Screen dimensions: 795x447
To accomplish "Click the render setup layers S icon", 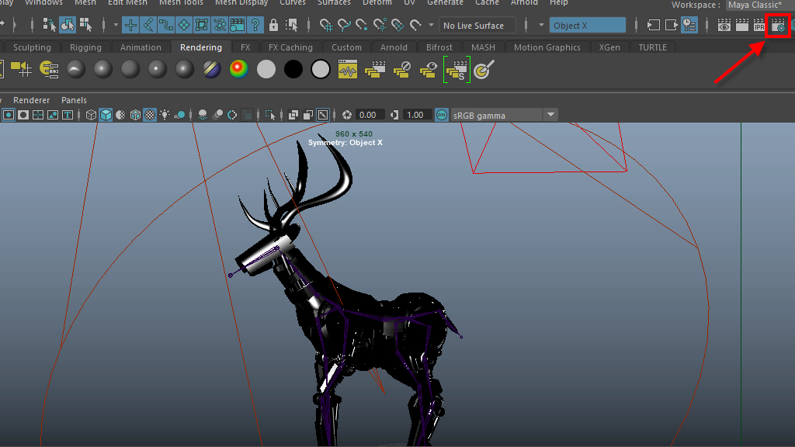I will (x=457, y=69).
